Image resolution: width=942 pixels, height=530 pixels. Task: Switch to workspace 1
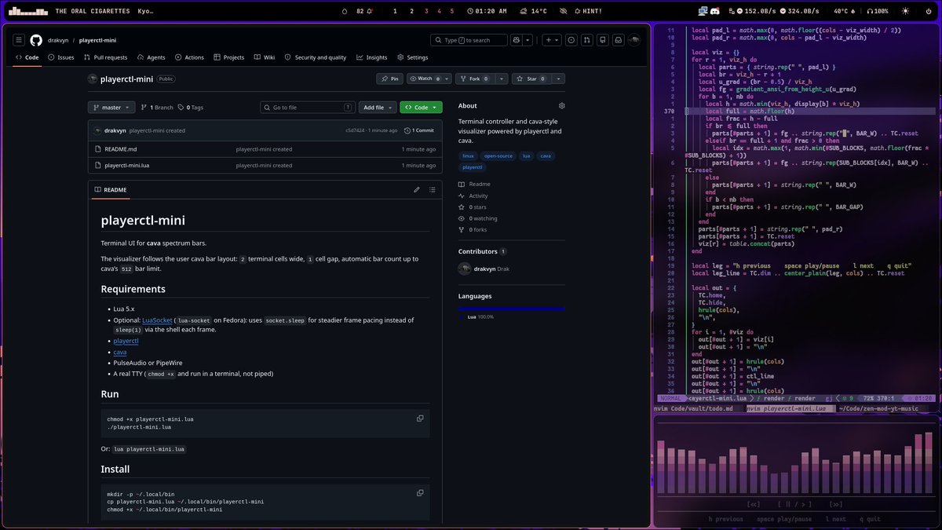click(394, 11)
